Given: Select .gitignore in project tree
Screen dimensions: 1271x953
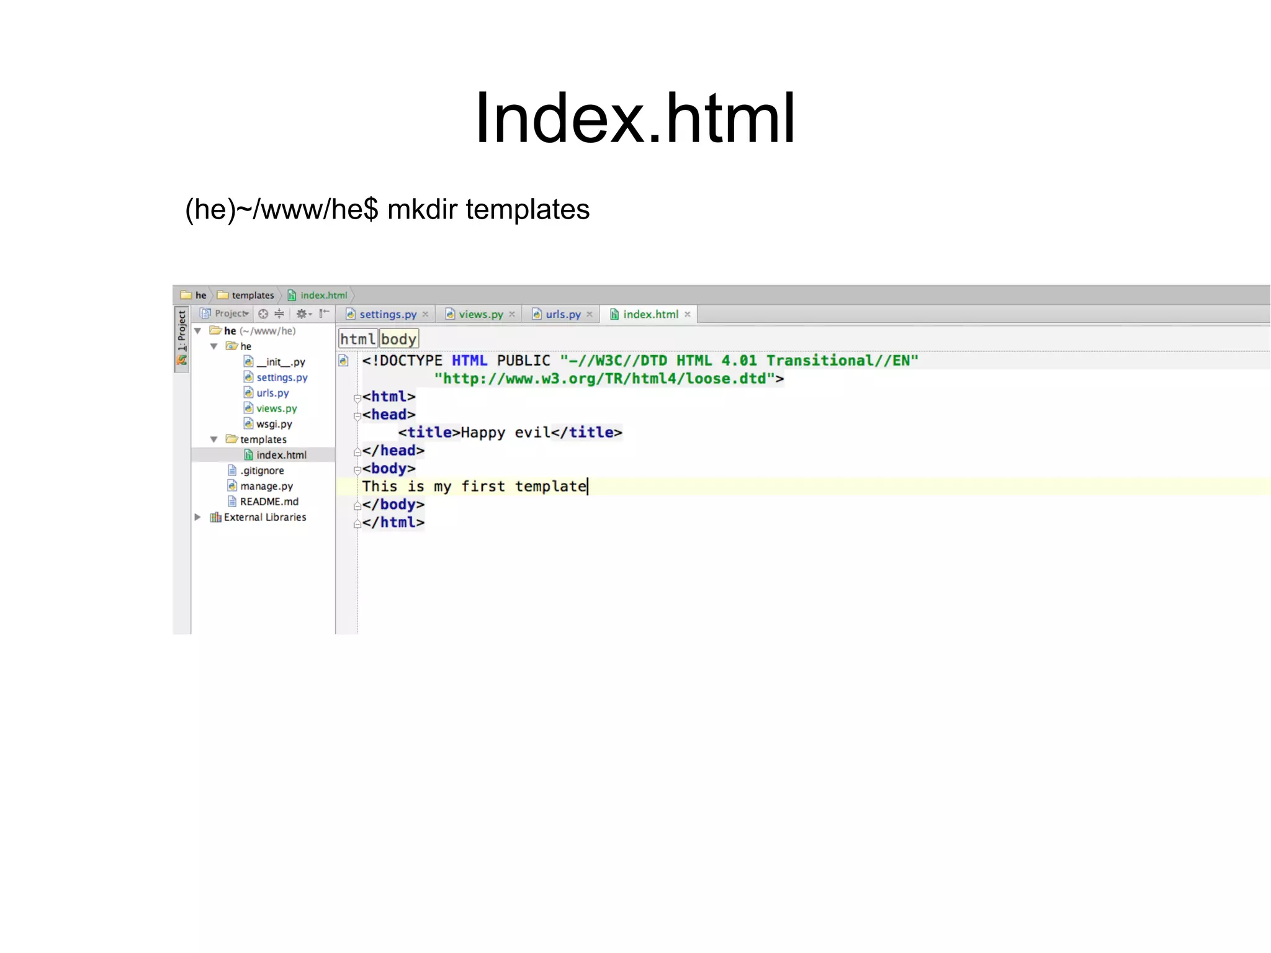Looking at the screenshot, I should pos(256,471).
